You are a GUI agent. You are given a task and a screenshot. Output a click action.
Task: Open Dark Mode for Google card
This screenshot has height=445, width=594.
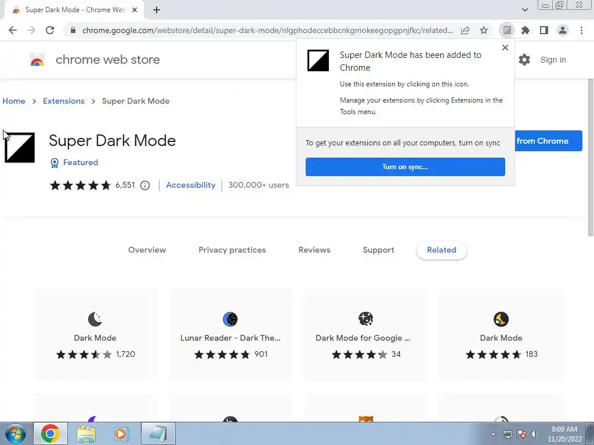[x=365, y=334]
